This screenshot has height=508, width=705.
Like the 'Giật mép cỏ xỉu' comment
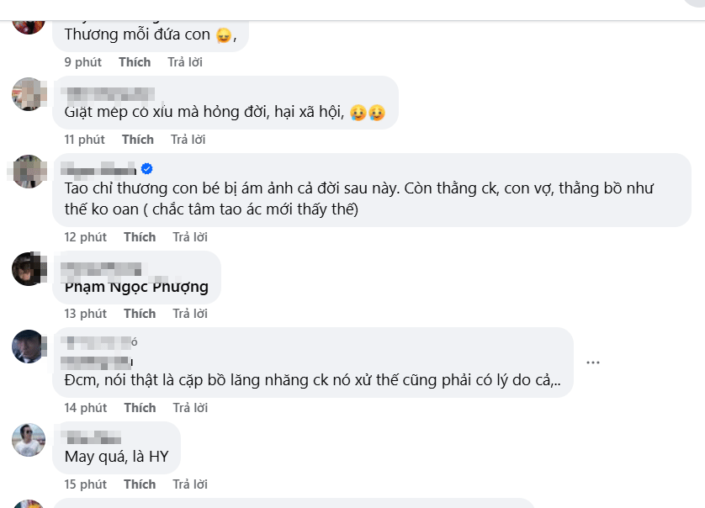(138, 139)
